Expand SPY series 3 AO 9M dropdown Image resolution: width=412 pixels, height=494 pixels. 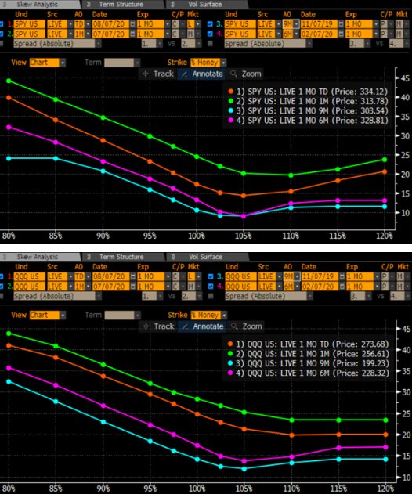297,24
